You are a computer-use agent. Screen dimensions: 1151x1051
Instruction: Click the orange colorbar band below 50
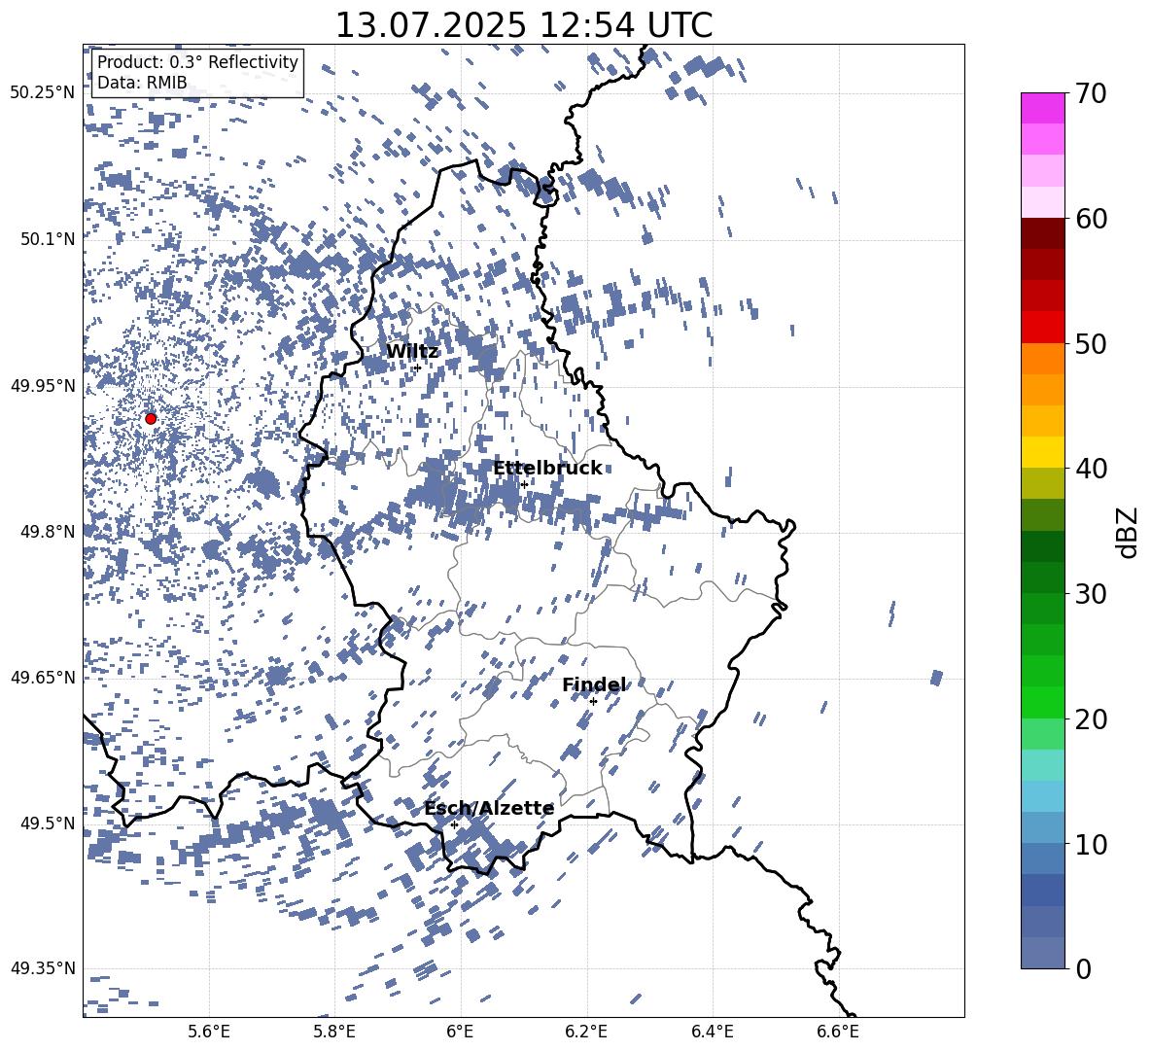pyautogui.click(x=1043, y=359)
